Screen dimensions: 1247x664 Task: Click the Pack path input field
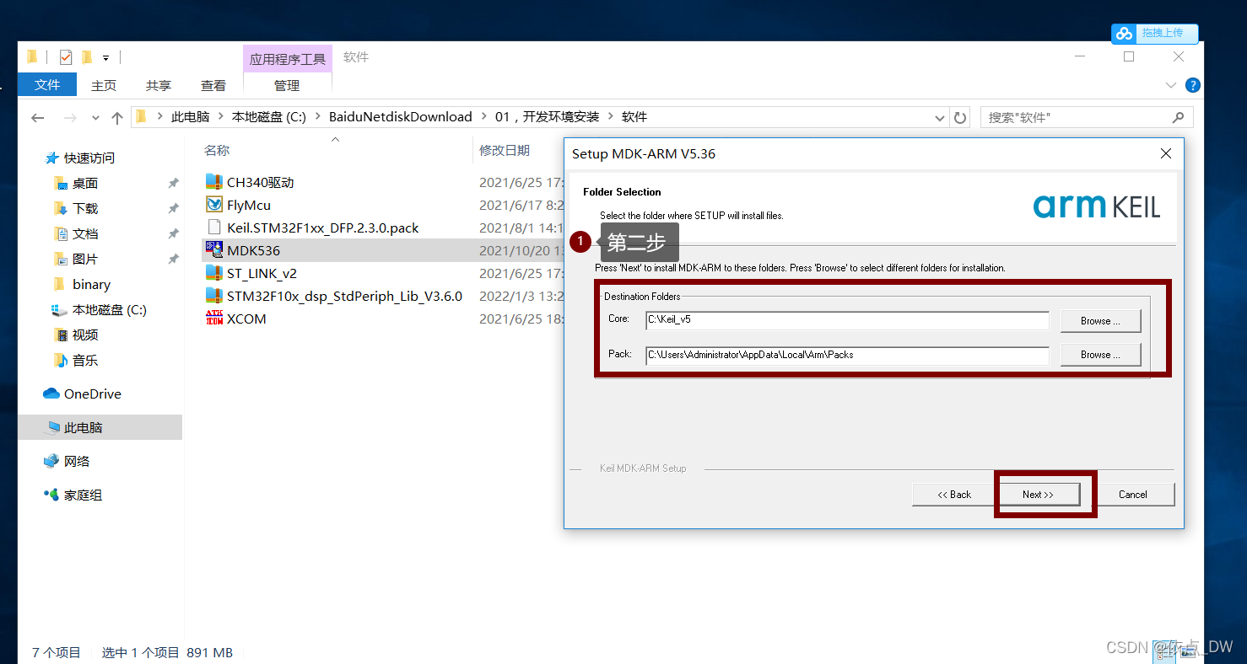(847, 355)
